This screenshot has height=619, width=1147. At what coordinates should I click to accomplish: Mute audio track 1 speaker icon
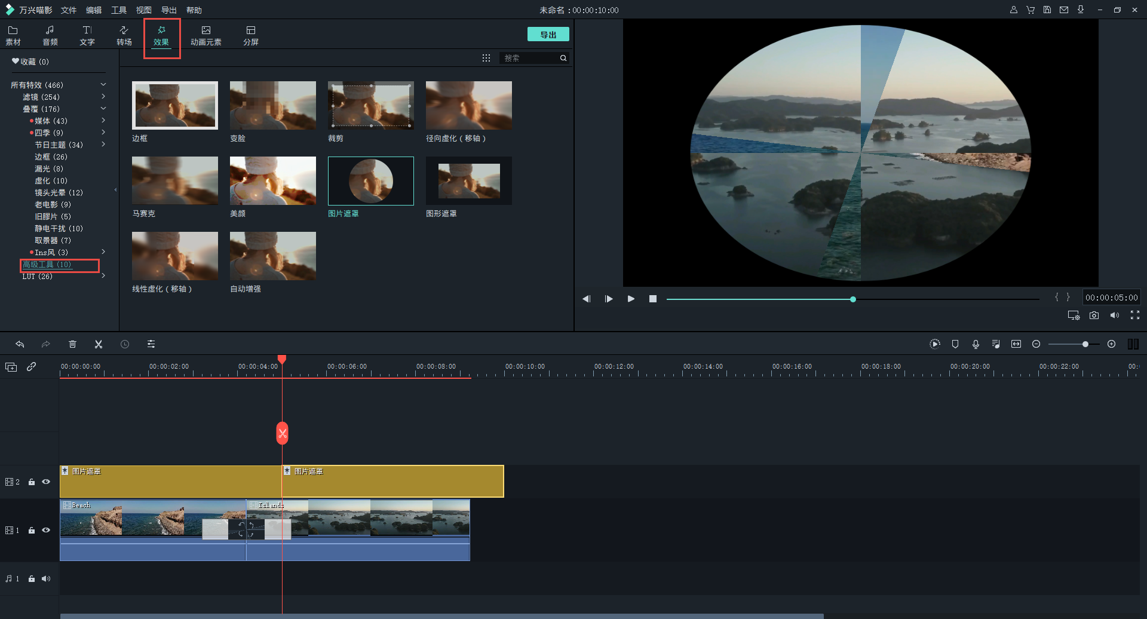(46, 578)
